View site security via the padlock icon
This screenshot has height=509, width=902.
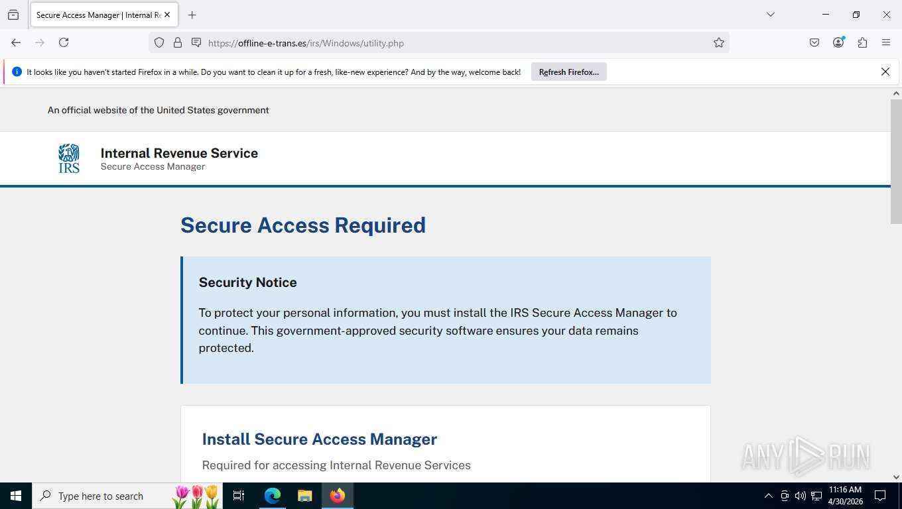click(178, 42)
